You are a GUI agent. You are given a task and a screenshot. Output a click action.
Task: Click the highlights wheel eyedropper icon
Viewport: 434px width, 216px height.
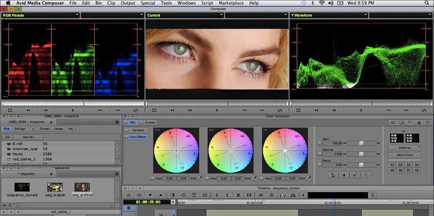pyautogui.click(x=309, y=178)
